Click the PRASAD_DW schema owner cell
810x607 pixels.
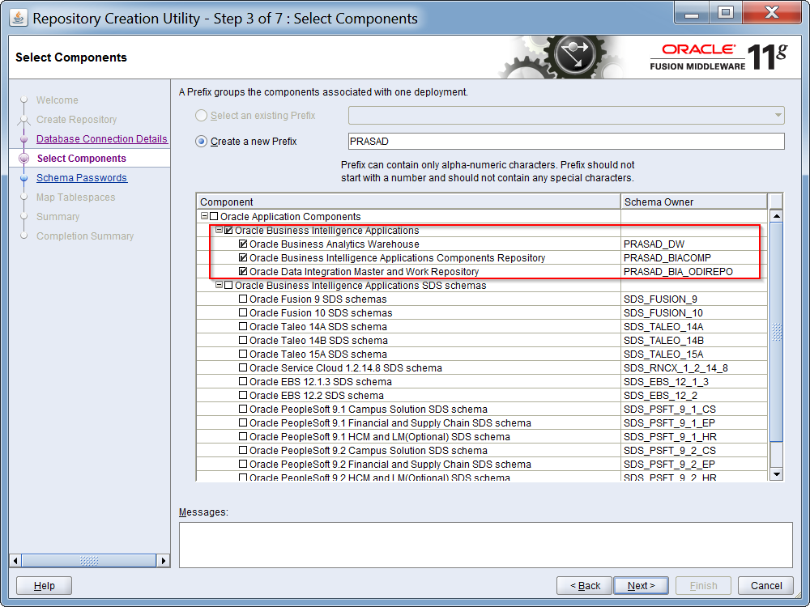point(694,244)
